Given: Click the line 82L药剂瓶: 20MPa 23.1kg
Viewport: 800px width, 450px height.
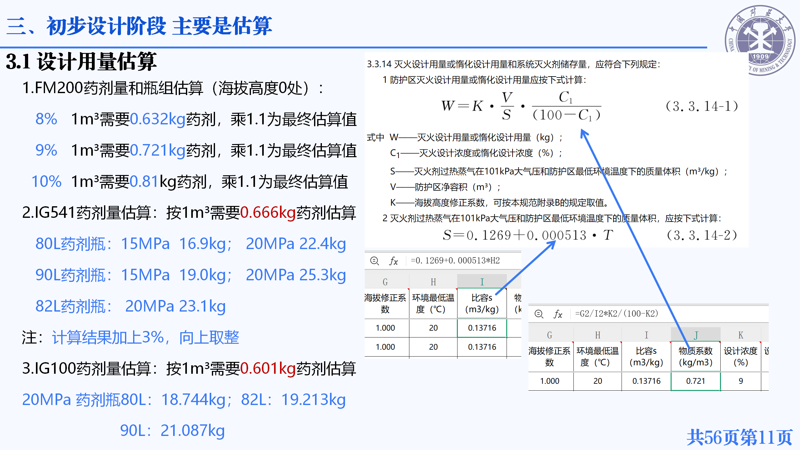Looking at the screenshot, I should pos(130,306).
